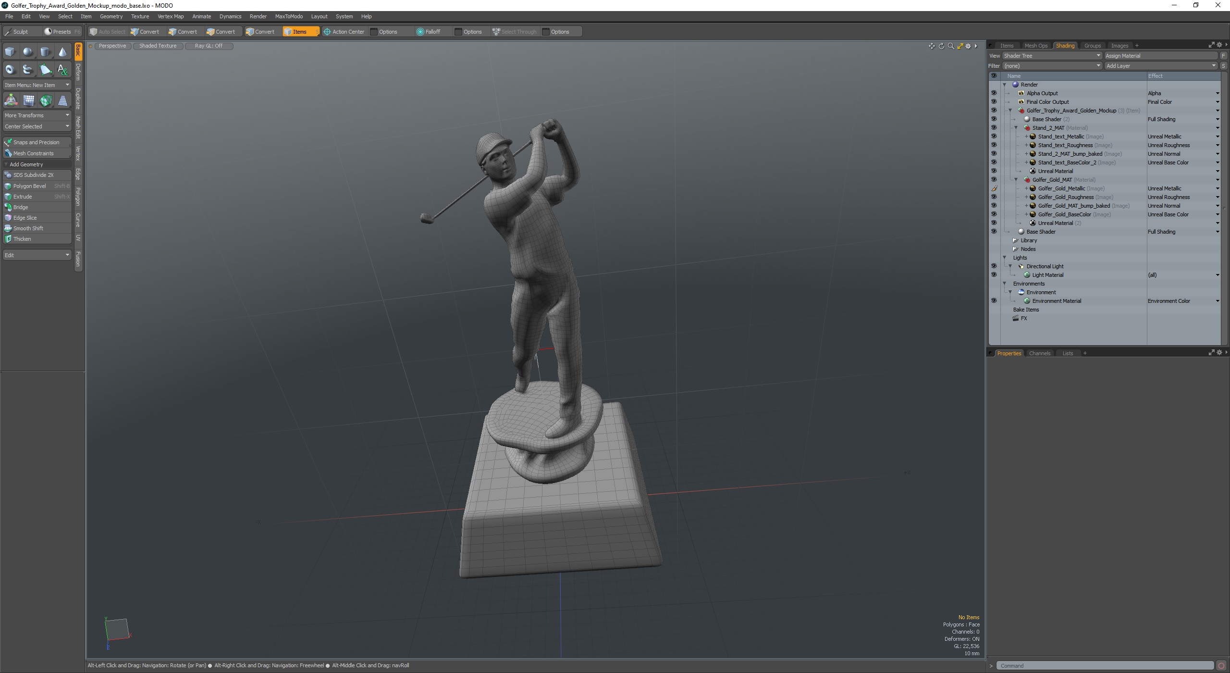Click the SDS Subdivide 2X tool
The width and height of the screenshot is (1230, 673).
click(37, 175)
